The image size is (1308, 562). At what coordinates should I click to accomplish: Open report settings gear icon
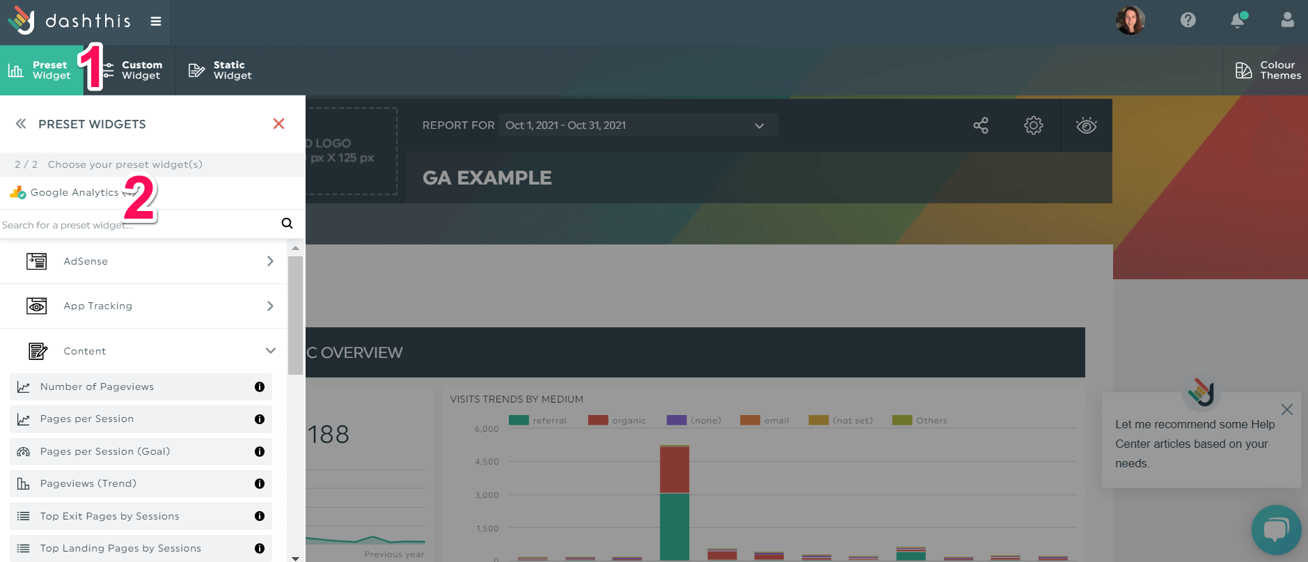click(x=1034, y=125)
